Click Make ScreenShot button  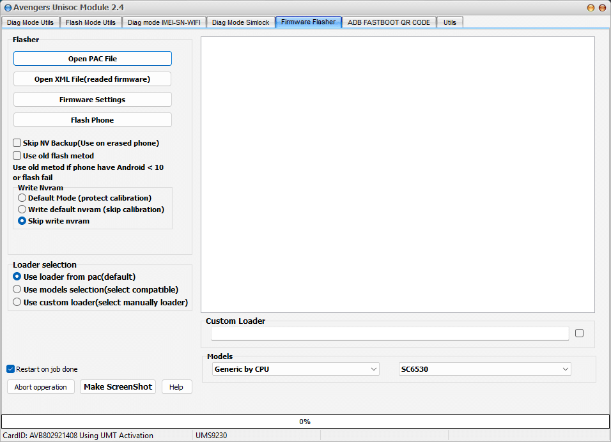point(118,386)
